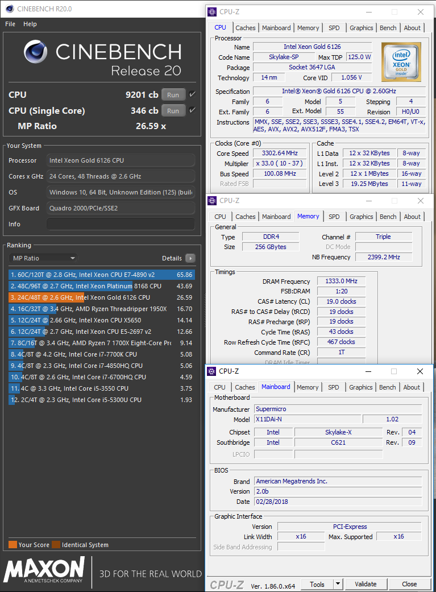Click the Specification field Xeon Gold 6126
The width and height of the screenshot is (436, 592).
coord(339,91)
